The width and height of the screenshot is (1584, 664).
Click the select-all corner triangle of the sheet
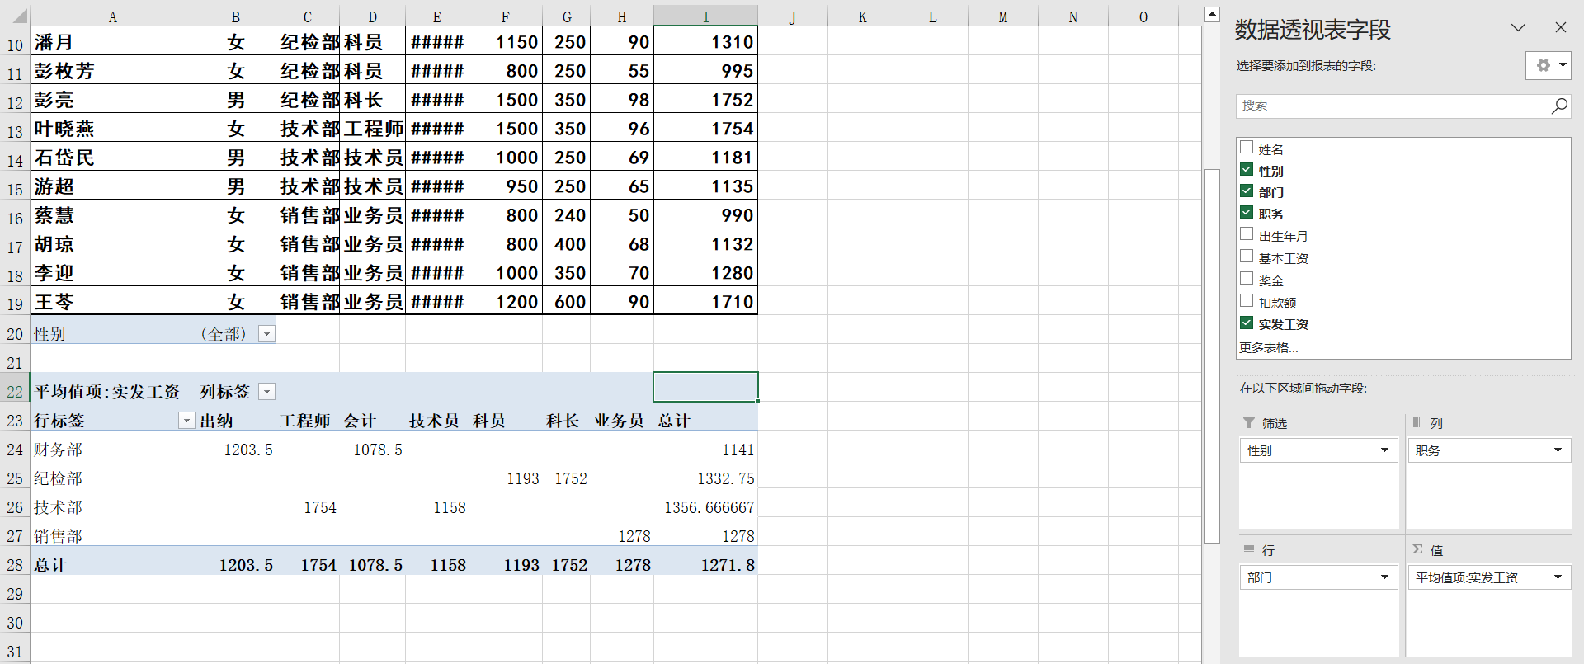[18, 16]
